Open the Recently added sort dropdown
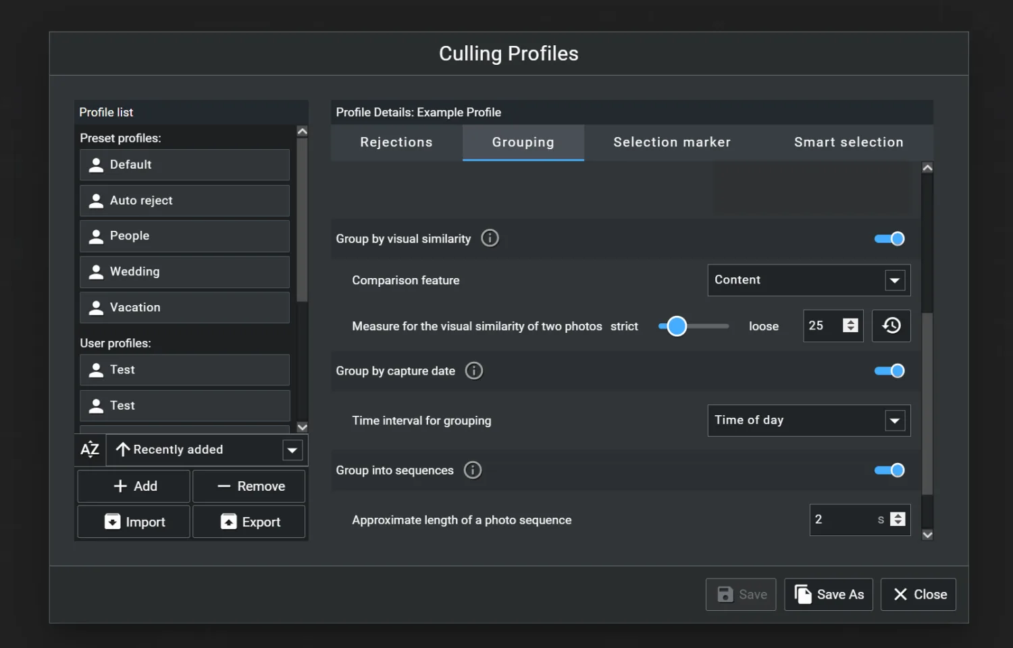 click(207, 450)
